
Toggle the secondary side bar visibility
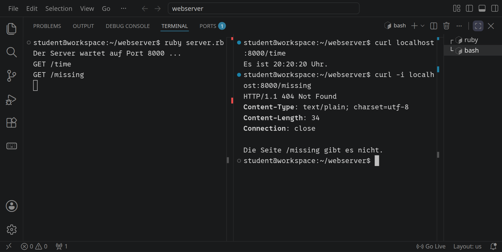click(495, 8)
